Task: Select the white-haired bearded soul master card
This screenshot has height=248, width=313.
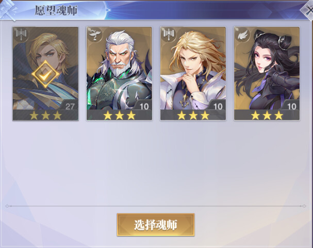Action: coord(119,74)
